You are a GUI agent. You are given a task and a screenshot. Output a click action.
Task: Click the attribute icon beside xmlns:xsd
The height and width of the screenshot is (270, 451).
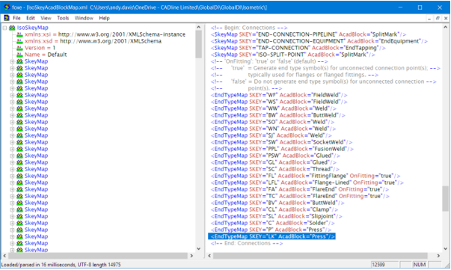(x=19, y=41)
